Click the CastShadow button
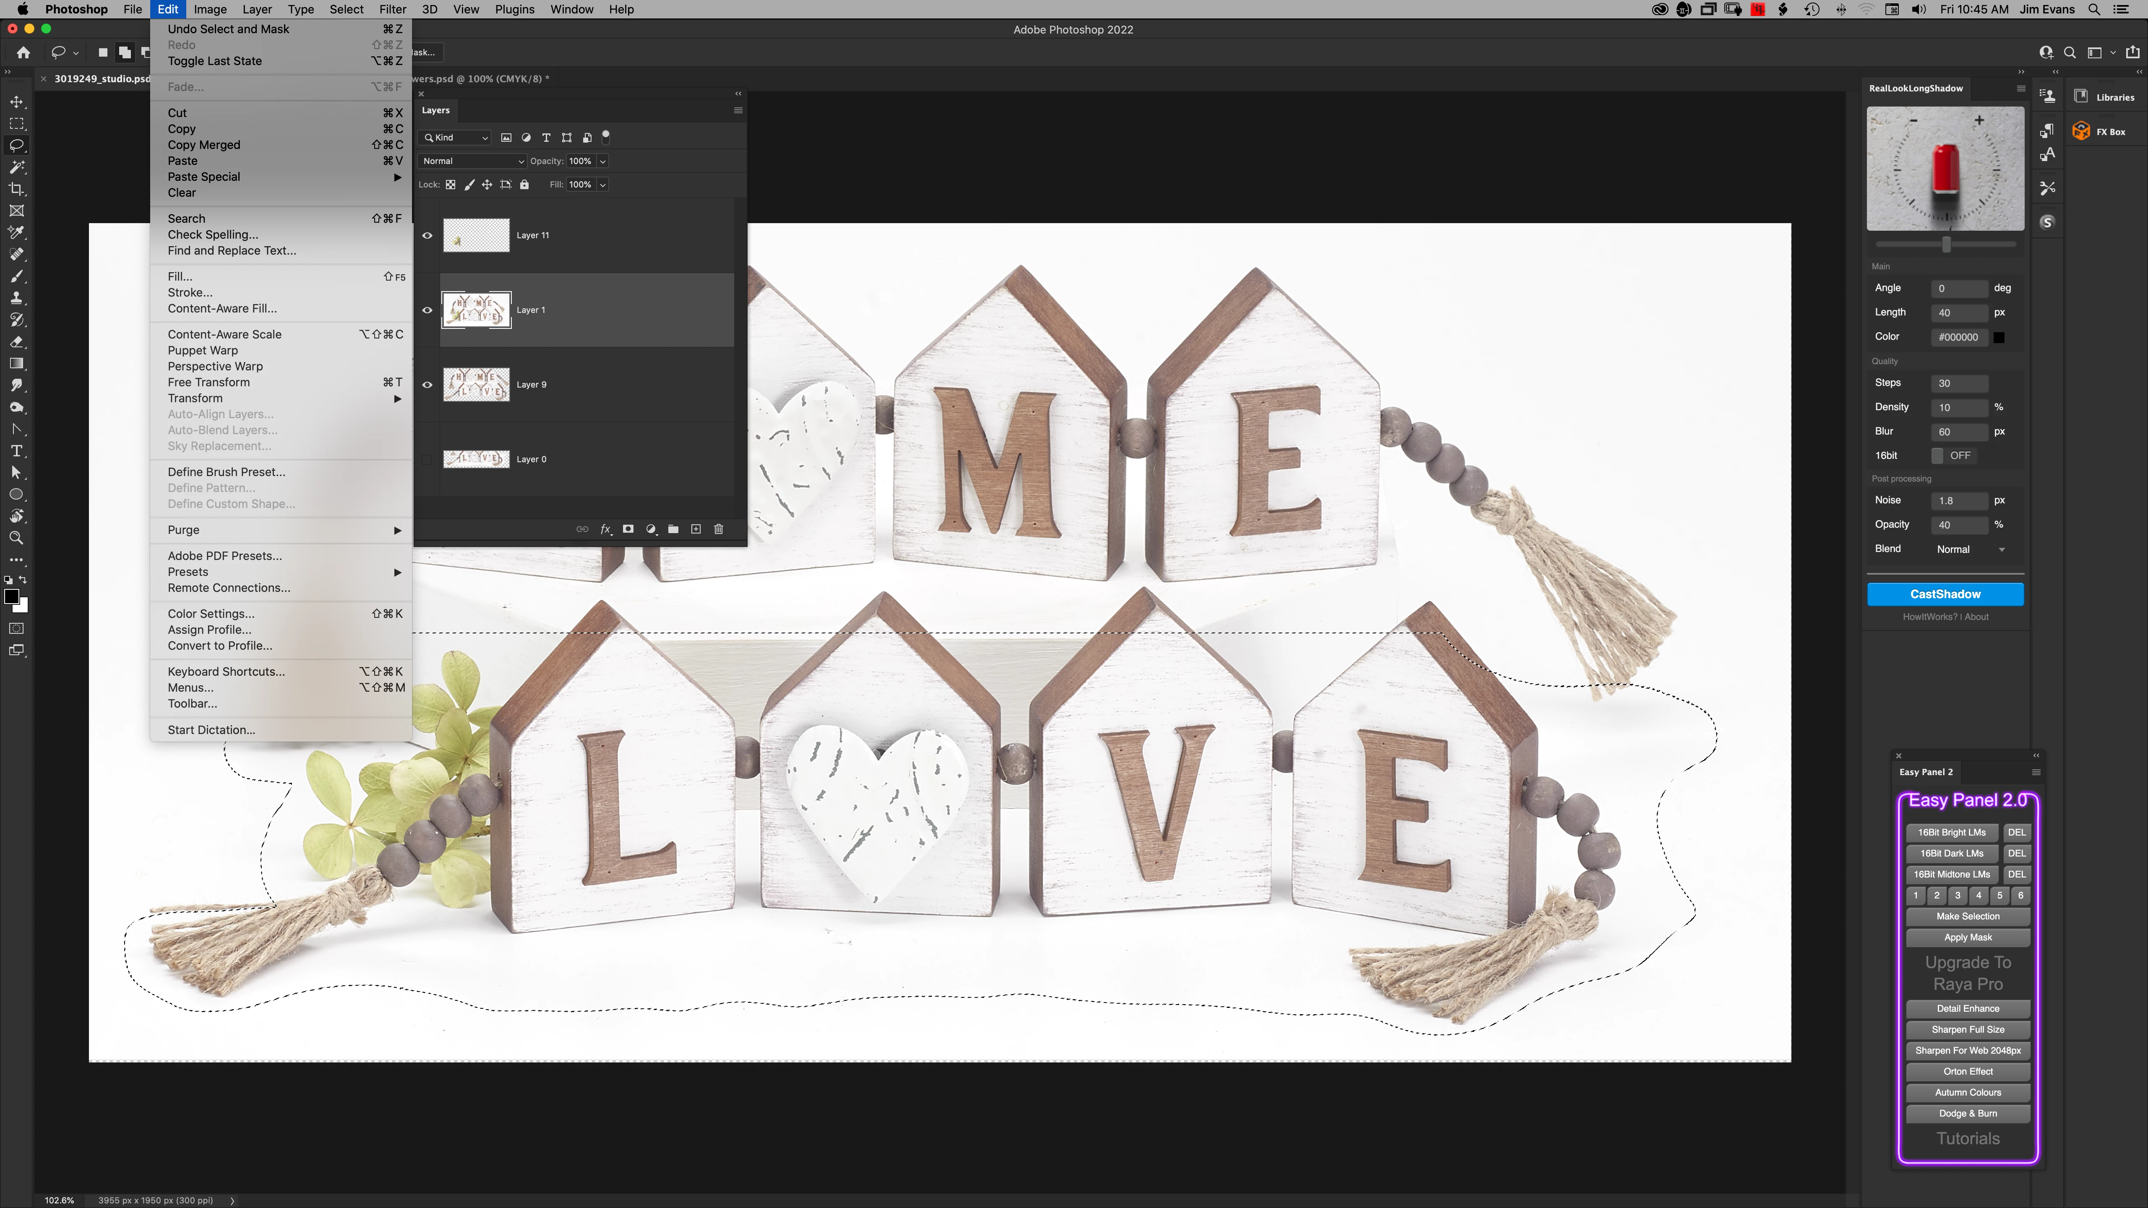This screenshot has width=2148, height=1208. [1945, 594]
